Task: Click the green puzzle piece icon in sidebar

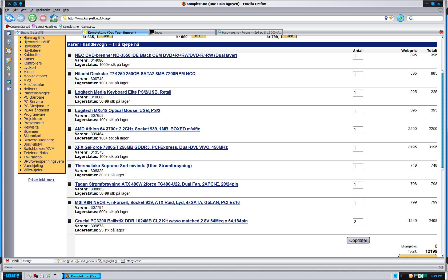Action: [9, 68]
